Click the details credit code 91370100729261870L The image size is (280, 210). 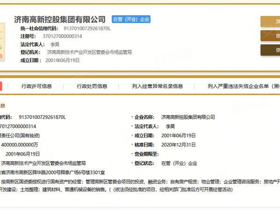(x=42, y=117)
